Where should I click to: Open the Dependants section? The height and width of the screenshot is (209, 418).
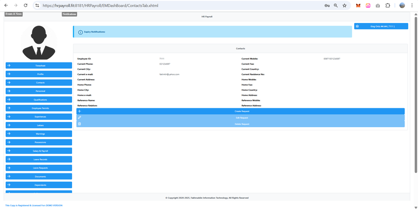[39, 185]
